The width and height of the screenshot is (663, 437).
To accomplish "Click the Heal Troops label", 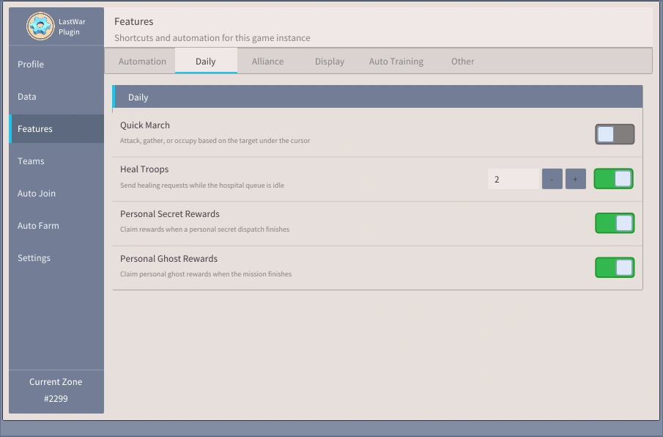I will (x=144, y=169).
